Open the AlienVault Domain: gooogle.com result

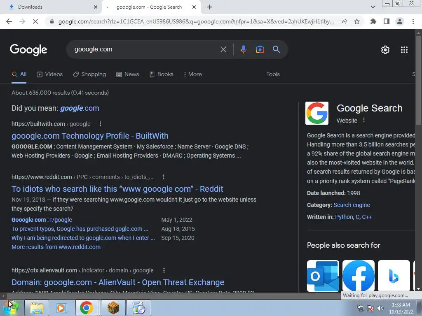coord(118,283)
